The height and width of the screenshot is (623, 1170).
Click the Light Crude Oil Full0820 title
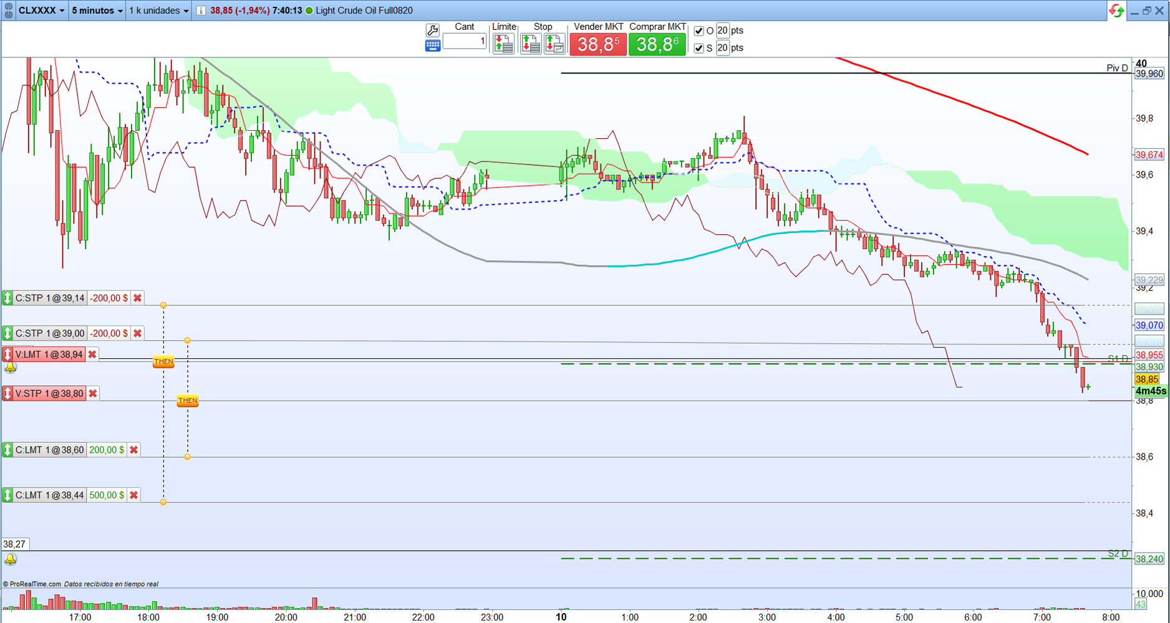[364, 11]
